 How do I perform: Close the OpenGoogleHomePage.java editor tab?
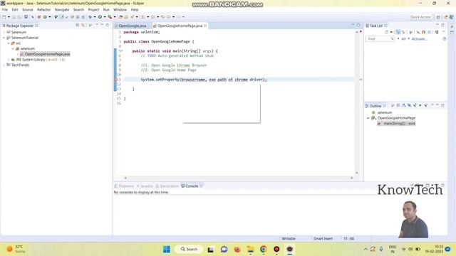click(x=205, y=26)
